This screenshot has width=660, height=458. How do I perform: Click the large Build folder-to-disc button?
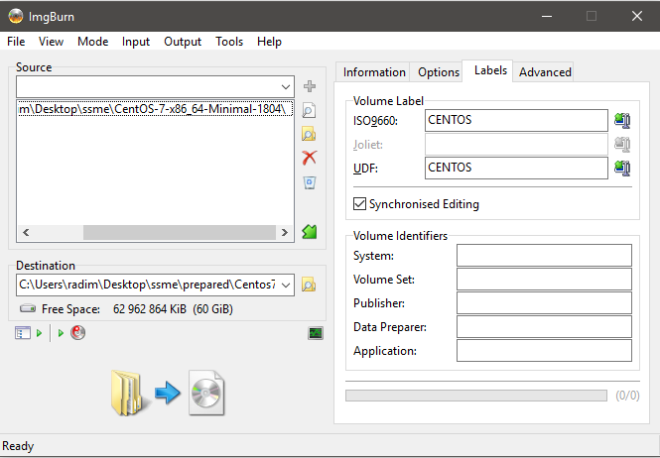pyautogui.click(x=169, y=391)
